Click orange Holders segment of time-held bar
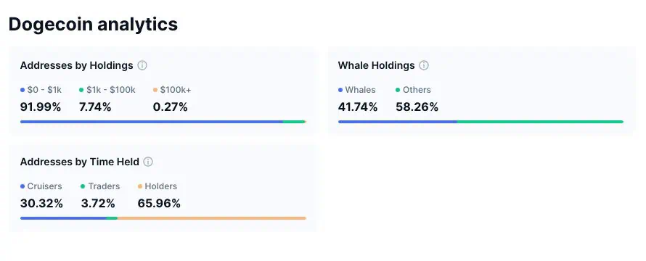646x261 pixels. [212, 218]
